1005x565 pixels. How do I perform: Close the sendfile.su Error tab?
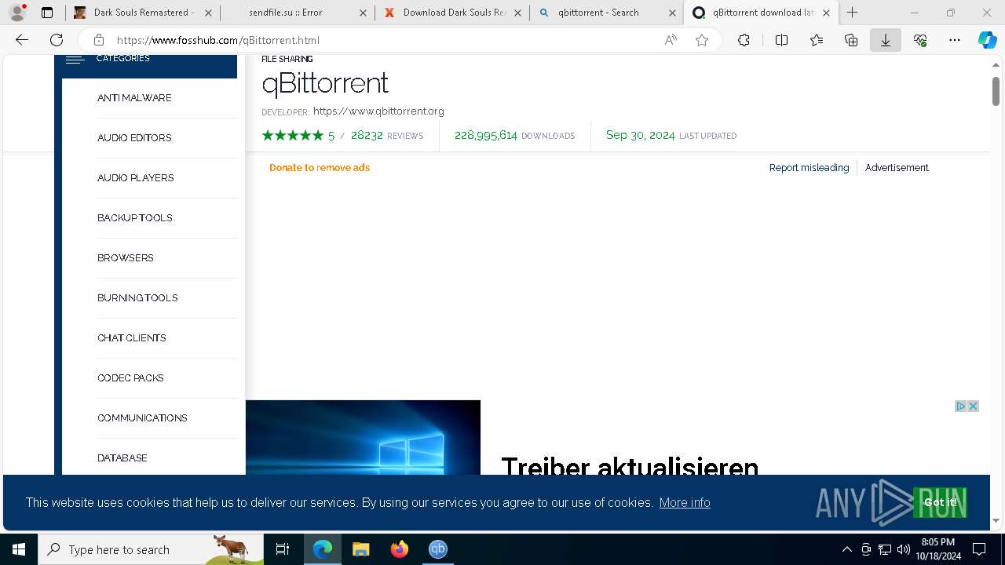coord(362,13)
